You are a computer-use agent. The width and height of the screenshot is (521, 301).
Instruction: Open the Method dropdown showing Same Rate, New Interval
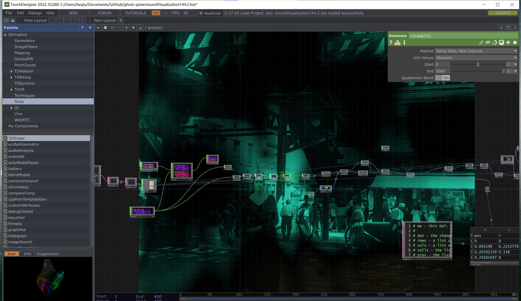coord(476,51)
